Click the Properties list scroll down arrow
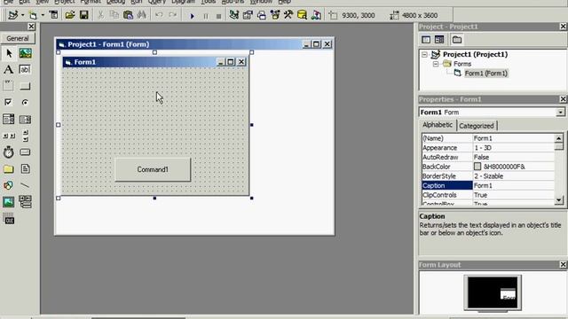568x319 pixels. [x=558, y=200]
